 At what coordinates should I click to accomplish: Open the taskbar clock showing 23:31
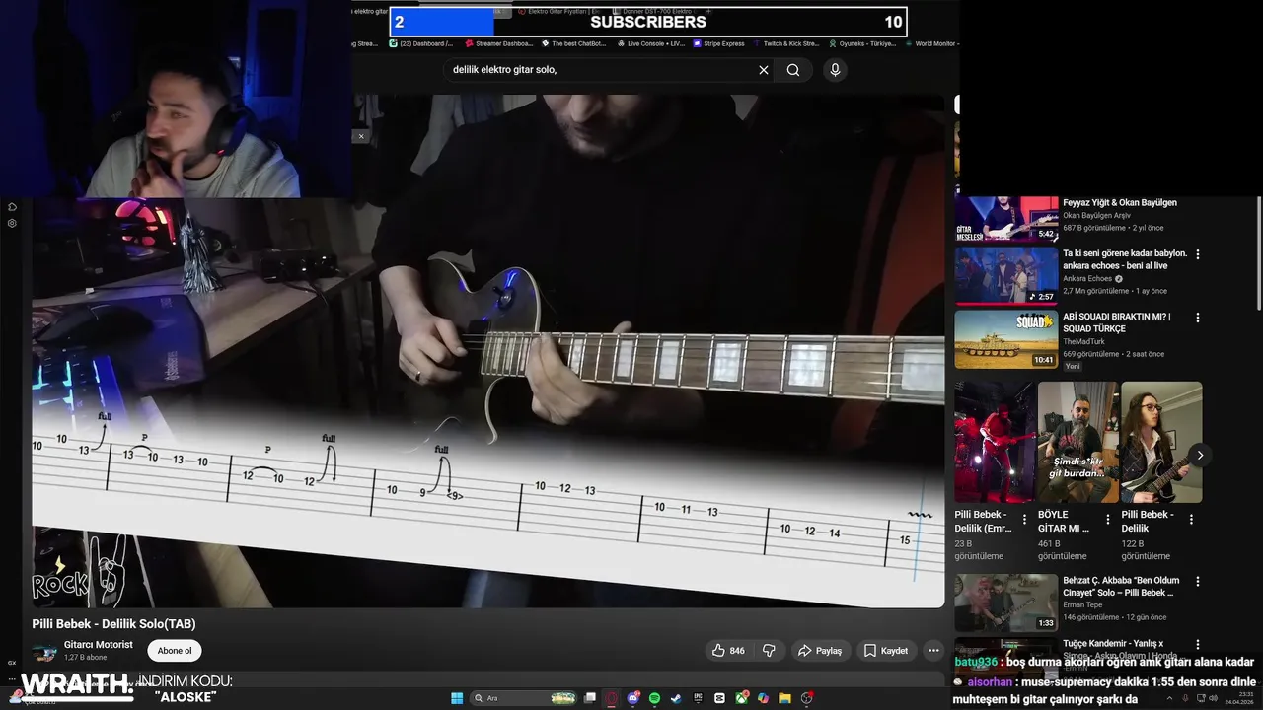coord(1239,698)
